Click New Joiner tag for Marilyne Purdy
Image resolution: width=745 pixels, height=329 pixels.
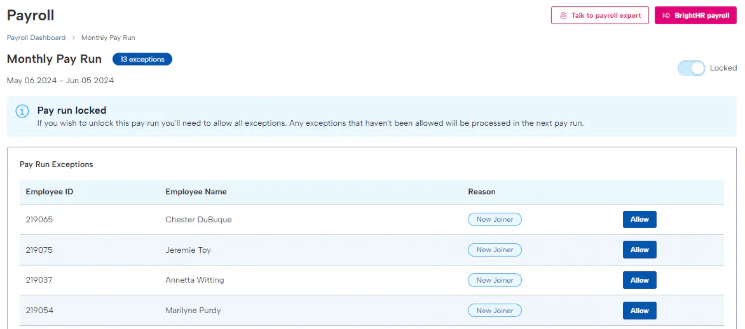point(495,311)
